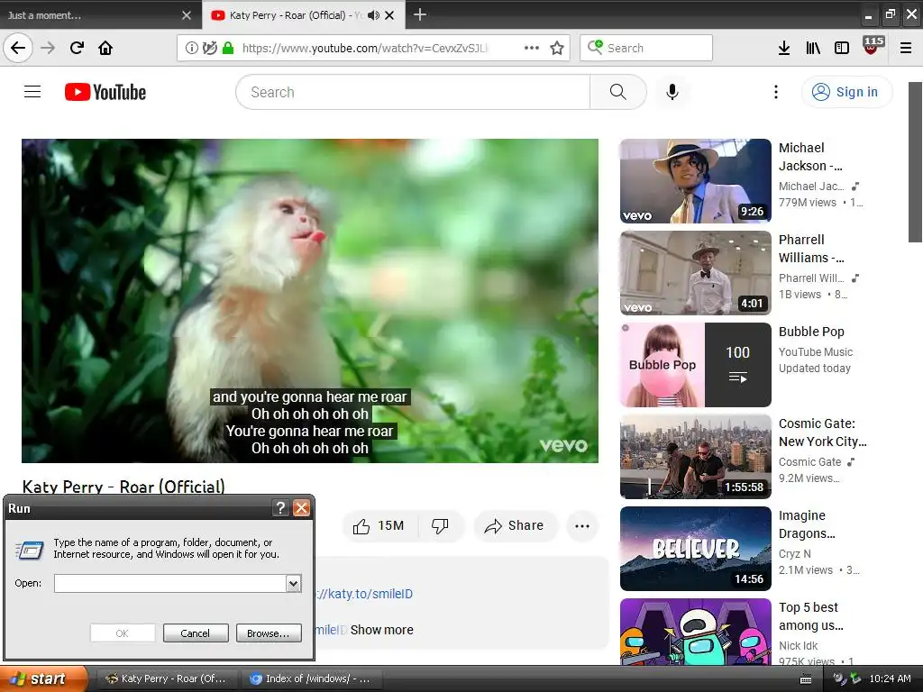The height and width of the screenshot is (692, 923).
Task: Open the Windows start menu
Action: [x=42, y=678]
